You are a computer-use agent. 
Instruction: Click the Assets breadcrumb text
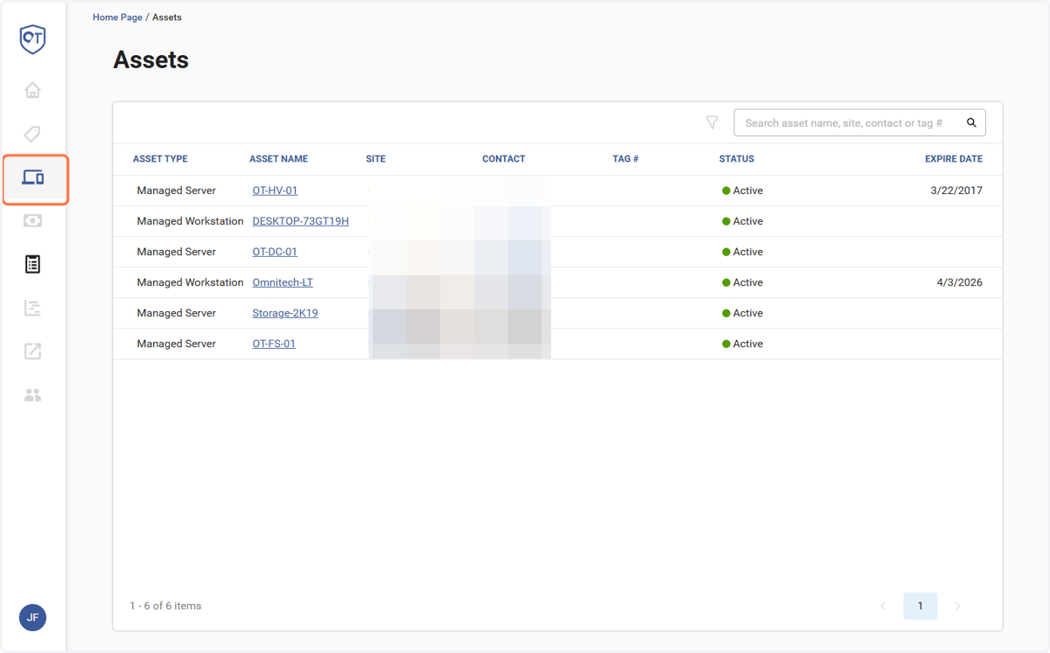[x=167, y=17]
